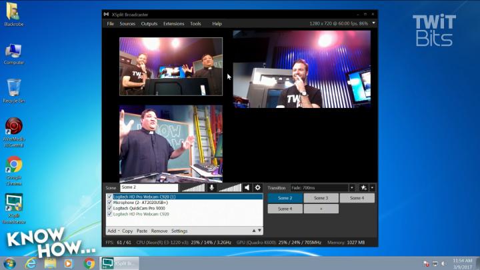Open the Extensions menu
480x270 pixels.
(x=173, y=23)
